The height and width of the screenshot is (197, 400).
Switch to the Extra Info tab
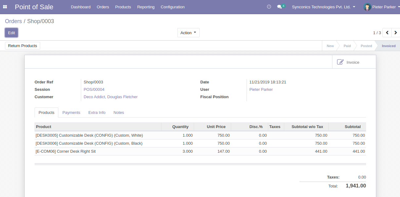(97, 113)
